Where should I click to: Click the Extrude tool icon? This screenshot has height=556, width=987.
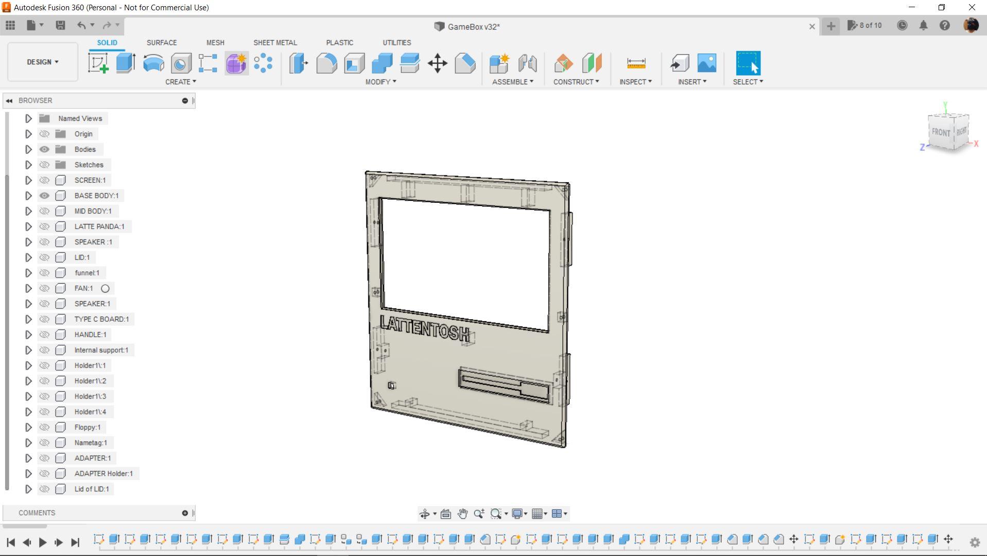click(126, 63)
